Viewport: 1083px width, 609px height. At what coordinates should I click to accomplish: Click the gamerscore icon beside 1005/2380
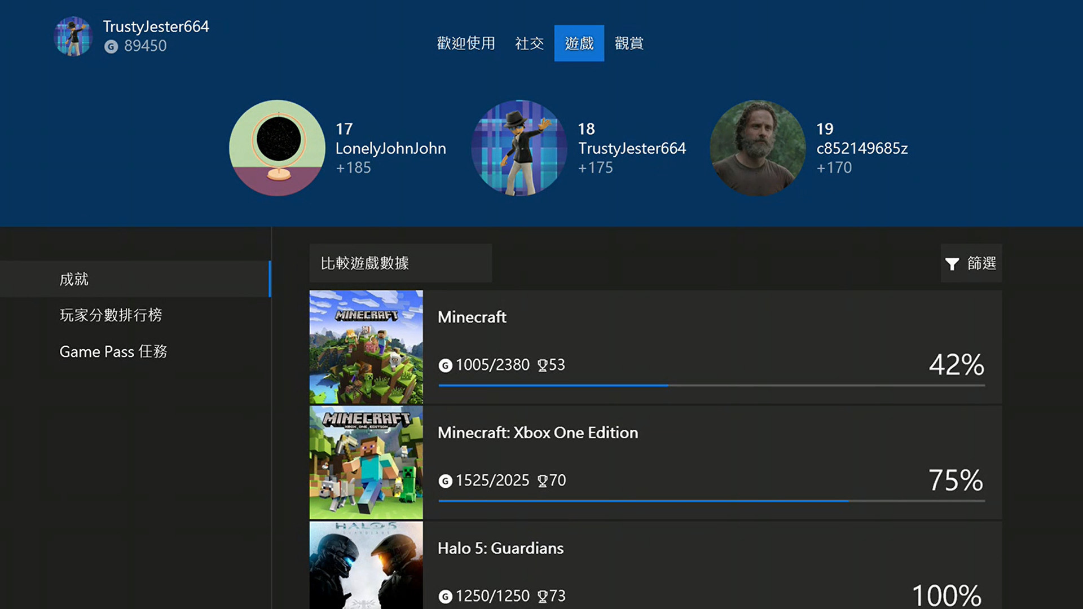(446, 365)
